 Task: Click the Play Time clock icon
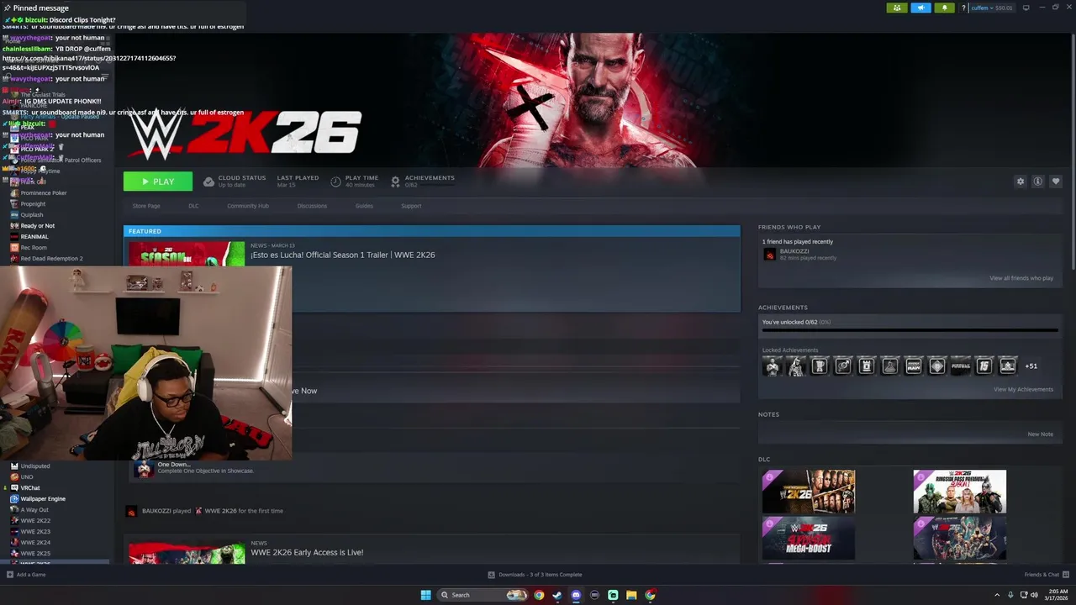click(336, 181)
